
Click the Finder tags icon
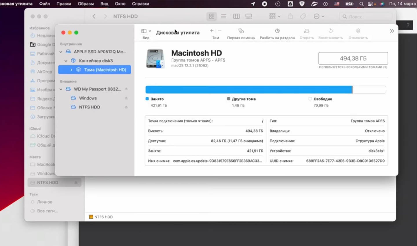pos(303,16)
